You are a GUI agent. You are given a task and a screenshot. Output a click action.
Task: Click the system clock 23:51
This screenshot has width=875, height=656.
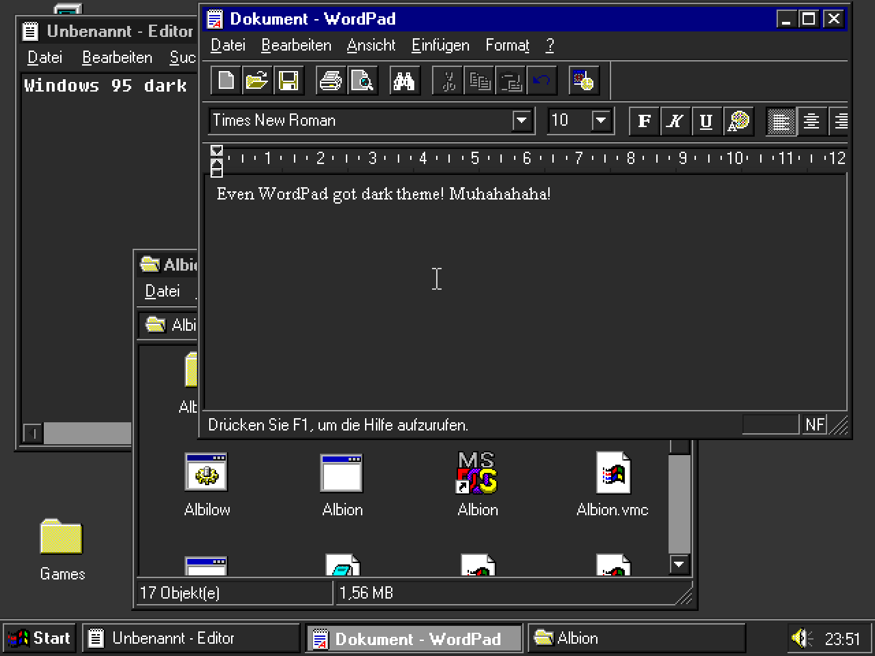point(842,639)
